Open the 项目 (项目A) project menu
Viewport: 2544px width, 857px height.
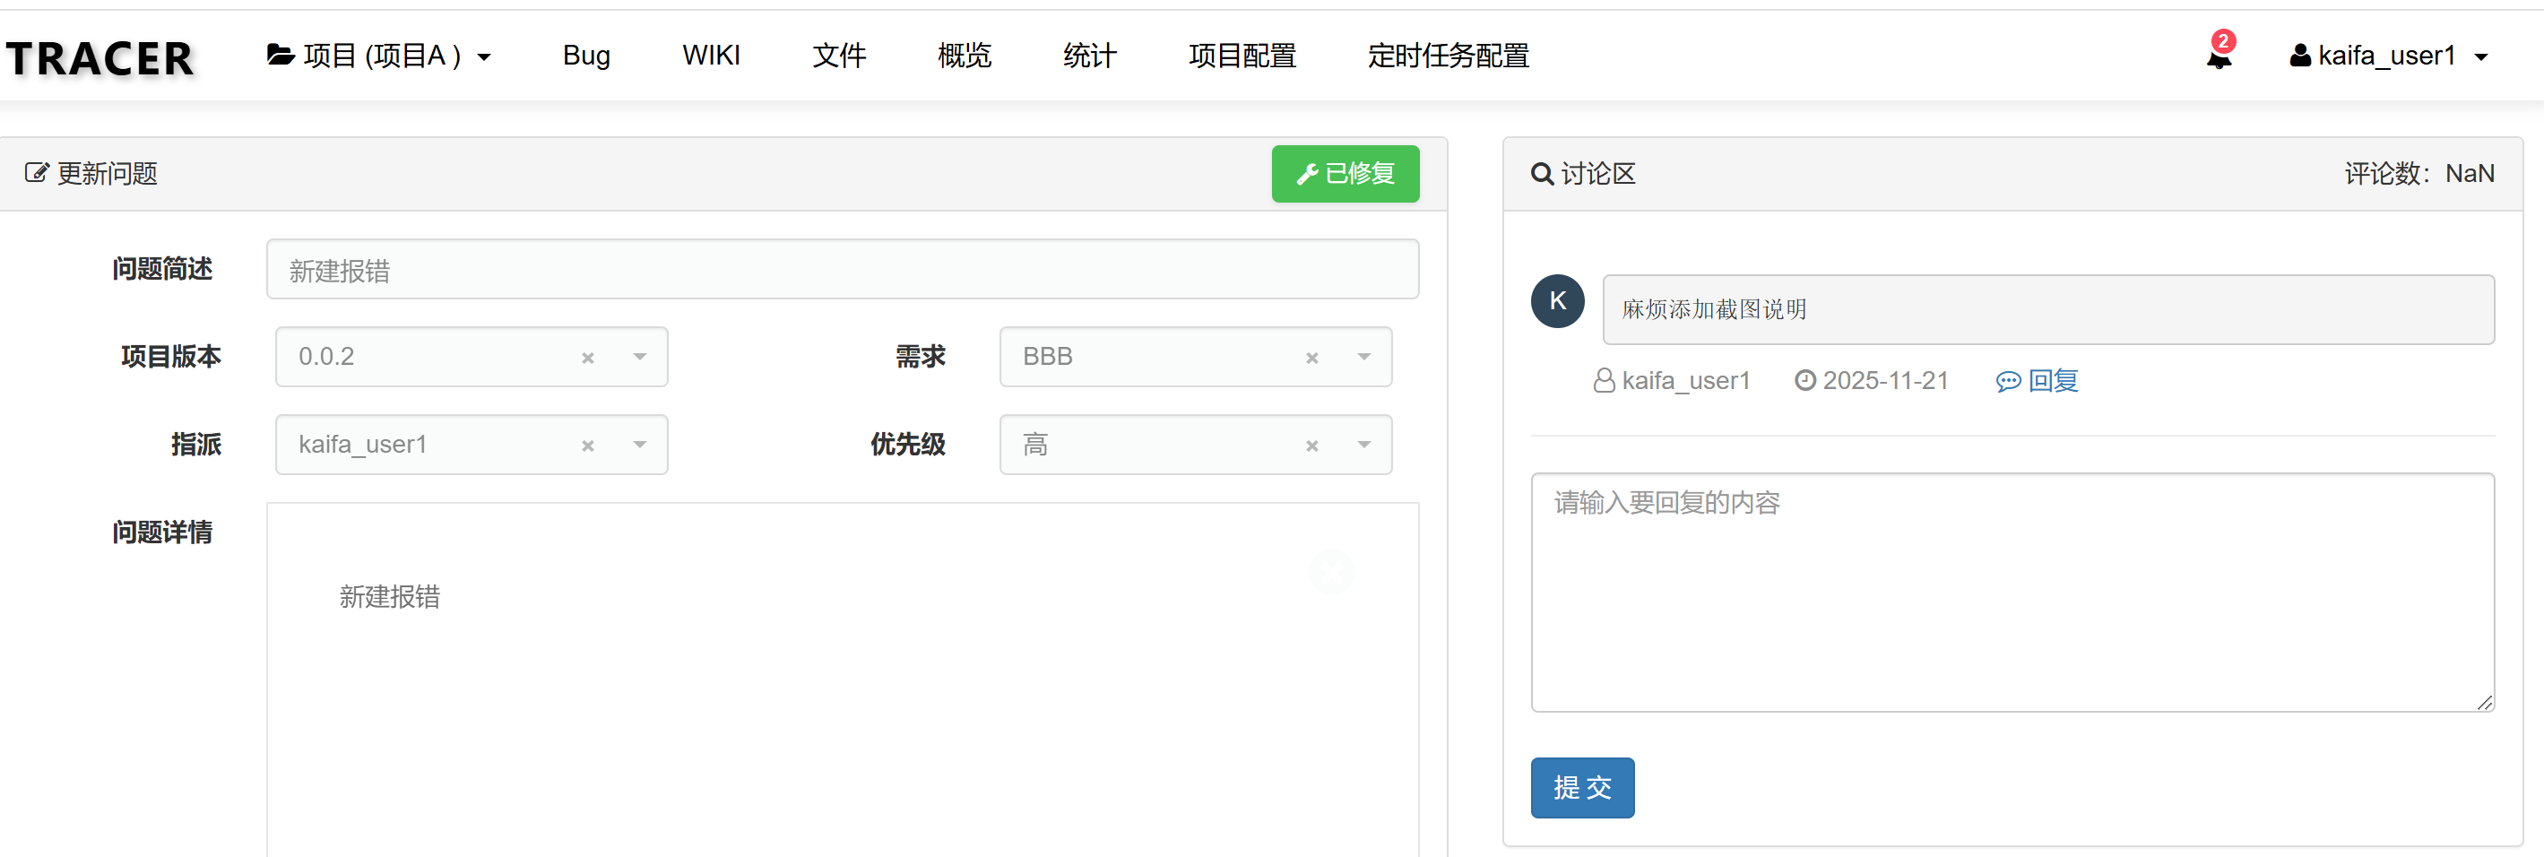379,56
